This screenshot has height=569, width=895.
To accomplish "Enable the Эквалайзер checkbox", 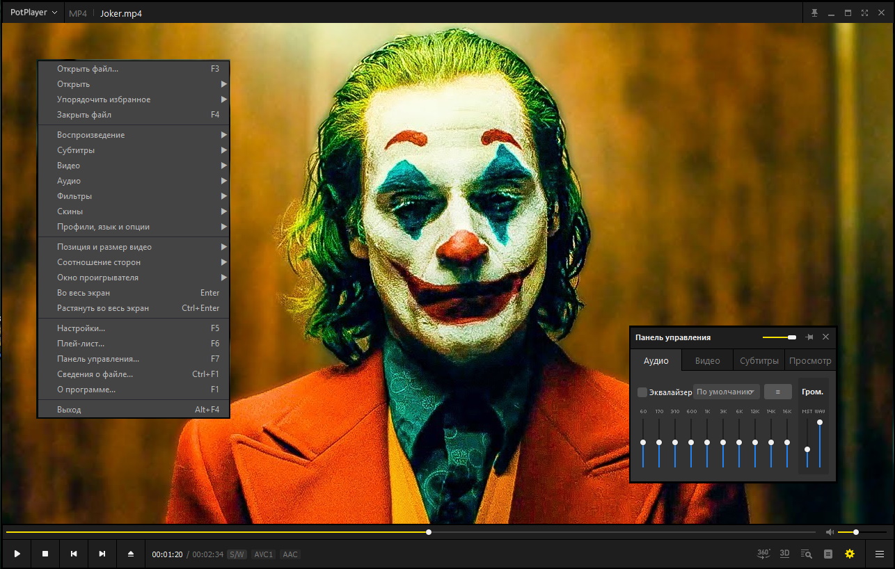I will click(642, 392).
